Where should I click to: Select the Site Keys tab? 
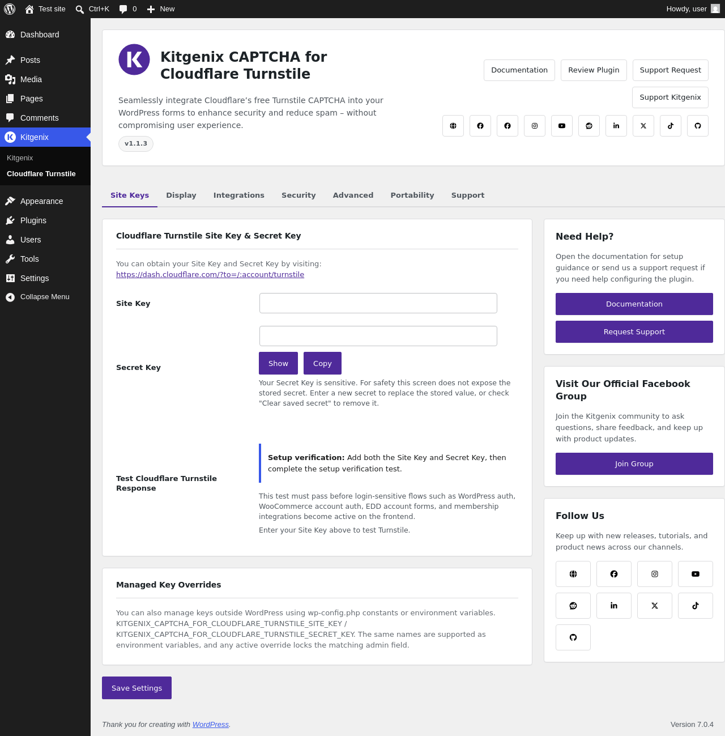click(x=130, y=195)
